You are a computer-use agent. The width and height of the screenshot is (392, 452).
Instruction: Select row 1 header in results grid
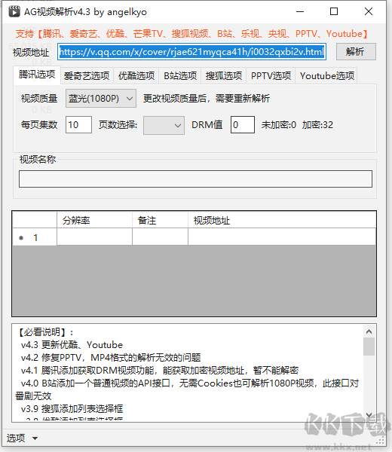coord(35,238)
